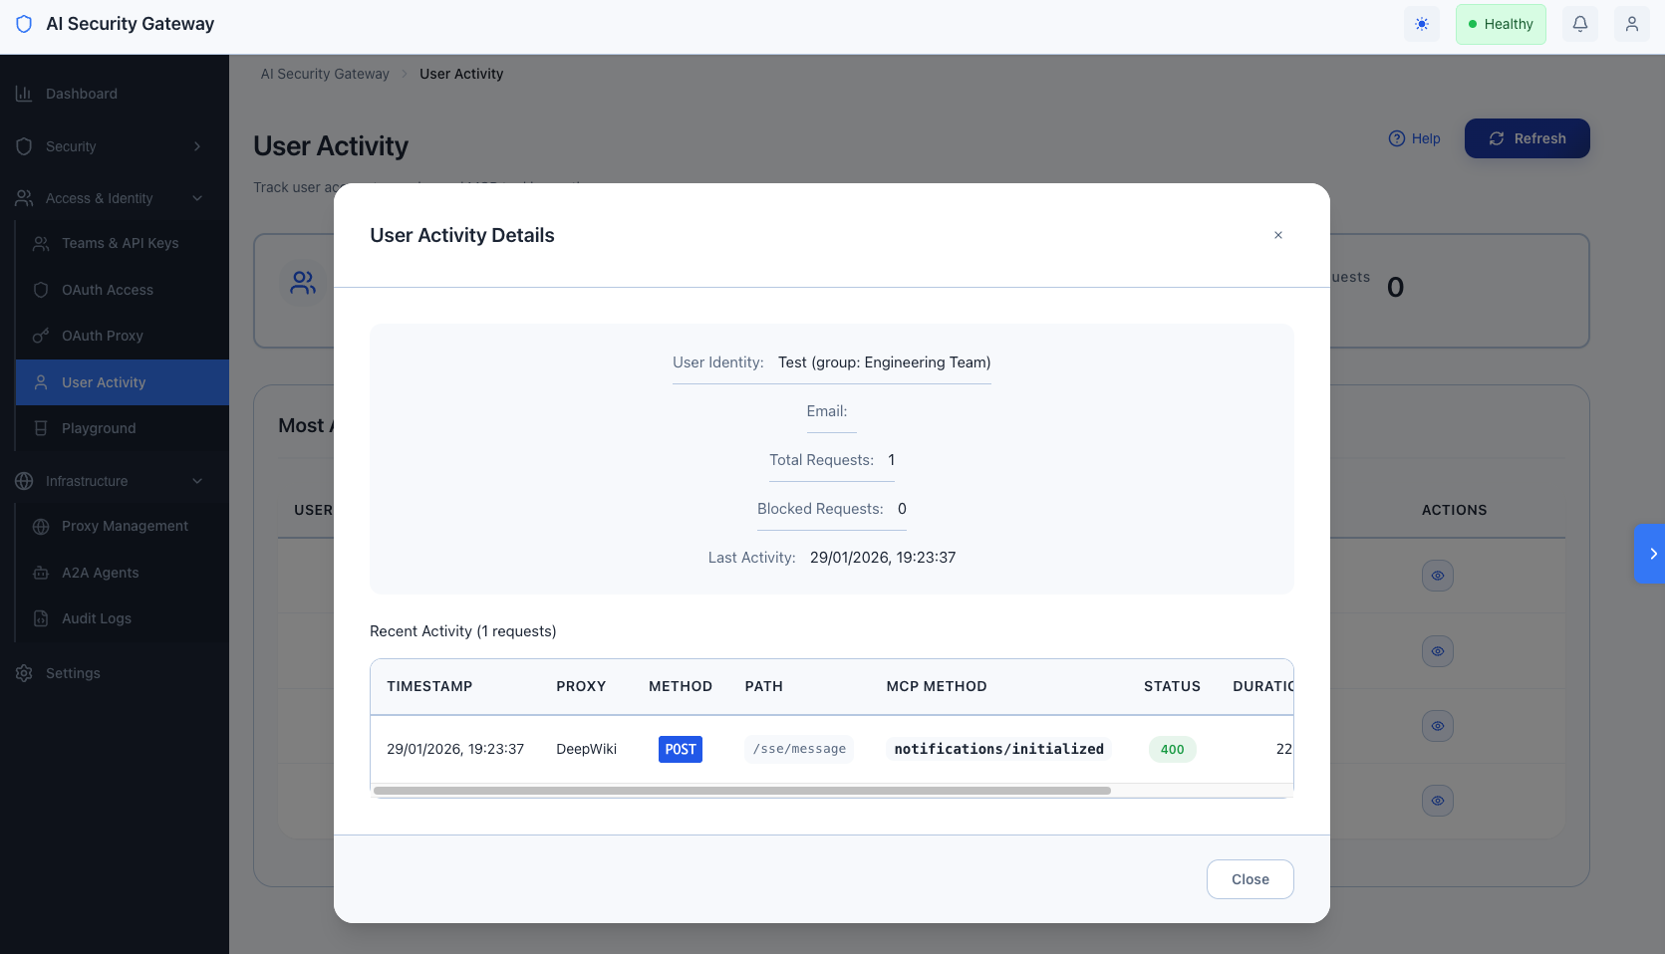Click the notifications bell icon
The height and width of the screenshot is (954, 1665).
pyautogui.click(x=1578, y=23)
